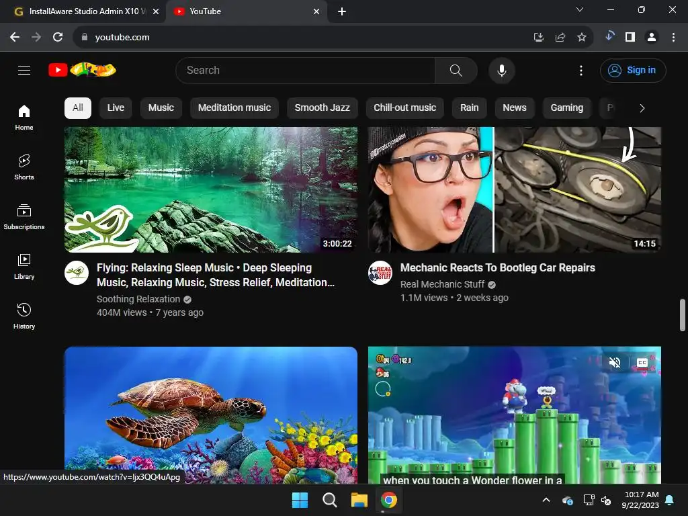This screenshot has width=688, height=516.
Task: Open the Windows Start menu
Action: point(300,500)
